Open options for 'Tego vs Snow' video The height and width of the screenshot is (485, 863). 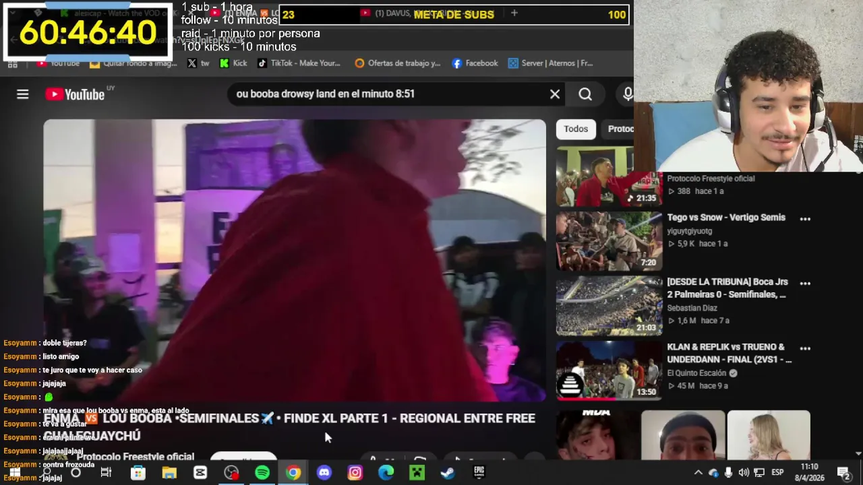pyautogui.click(x=805, y=219)
